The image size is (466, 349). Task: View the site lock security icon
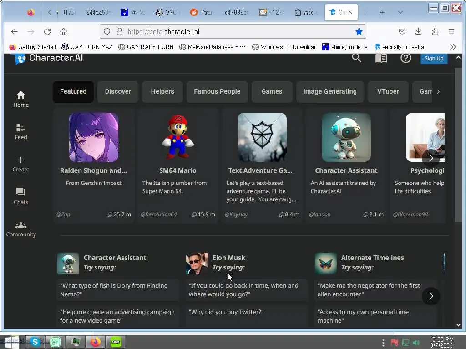120,31
